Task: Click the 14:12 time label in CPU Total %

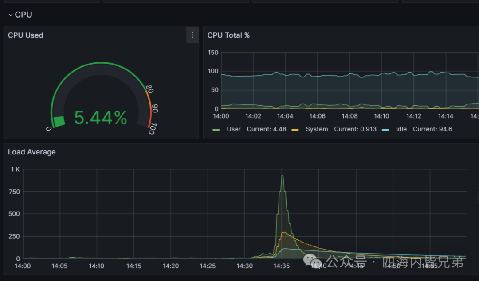Action: pyautogui.click(x=414, y=116)
